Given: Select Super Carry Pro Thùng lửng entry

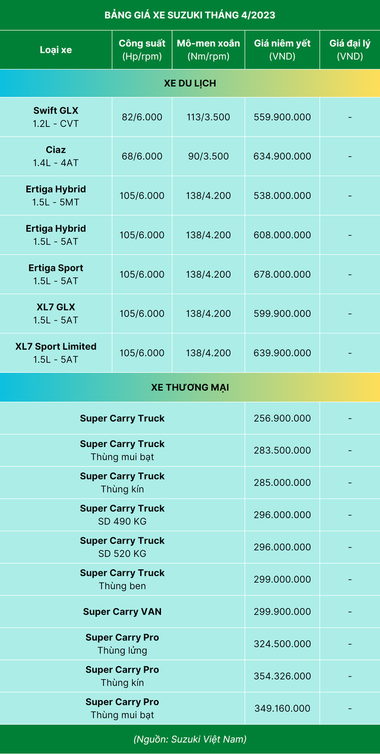Looking at the screenshot, I should click(x=122, y=644).
